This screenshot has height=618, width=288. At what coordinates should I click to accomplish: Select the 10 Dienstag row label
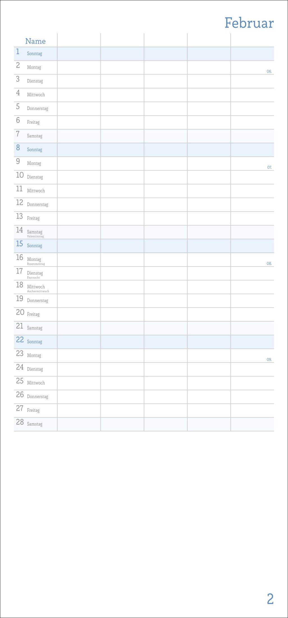click(x=35, y=177)
